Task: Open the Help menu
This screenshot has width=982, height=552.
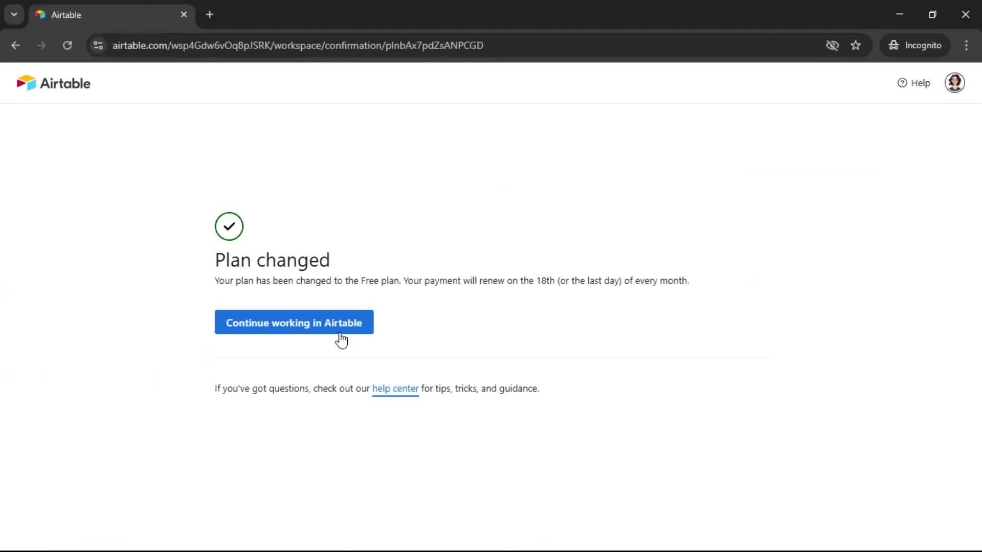Action: 913,83
